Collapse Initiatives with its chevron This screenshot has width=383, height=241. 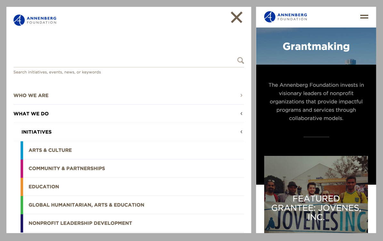pyautogui.click(x=241, y=132)
